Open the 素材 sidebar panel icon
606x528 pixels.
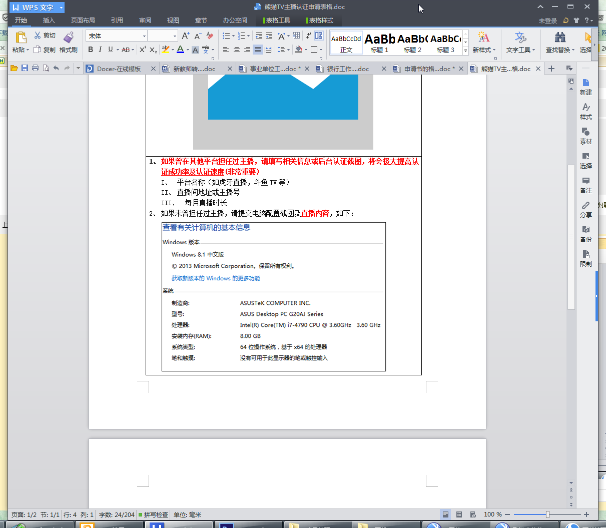coord(586,136)
